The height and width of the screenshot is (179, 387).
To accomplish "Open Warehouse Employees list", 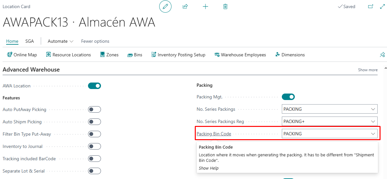I will (240, 55).
